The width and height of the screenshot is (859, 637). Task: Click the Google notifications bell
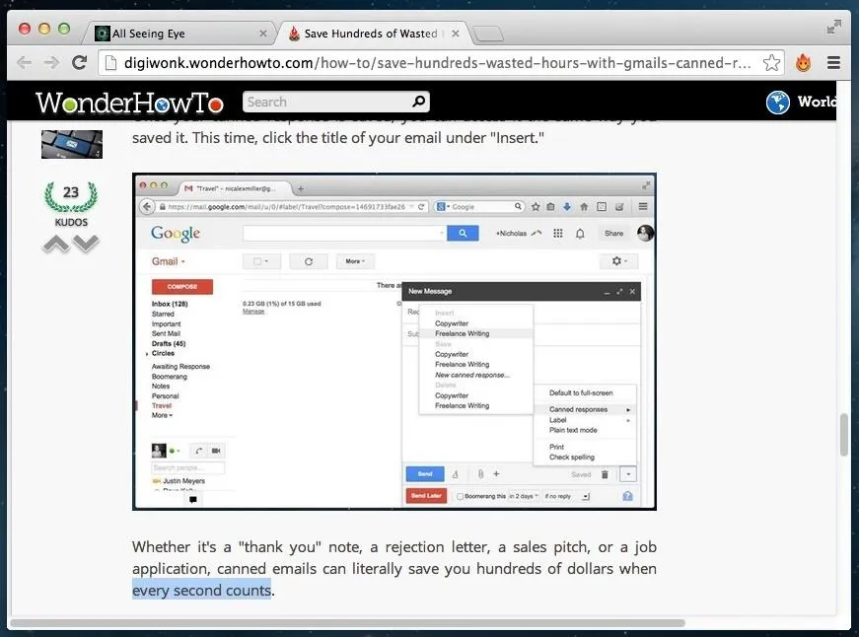coord(580,234)
